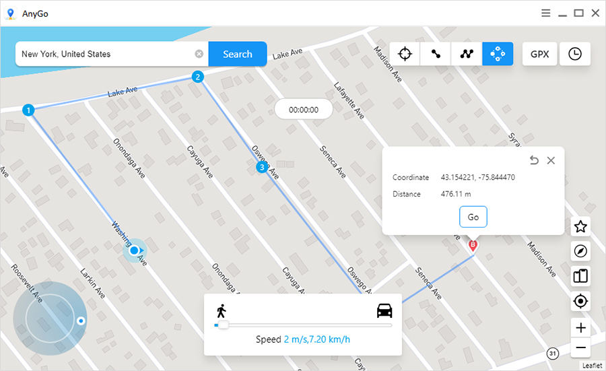This screenshot has width=606, height=371.
Task: Close the coordinate popup
Action: coord(551,160)
